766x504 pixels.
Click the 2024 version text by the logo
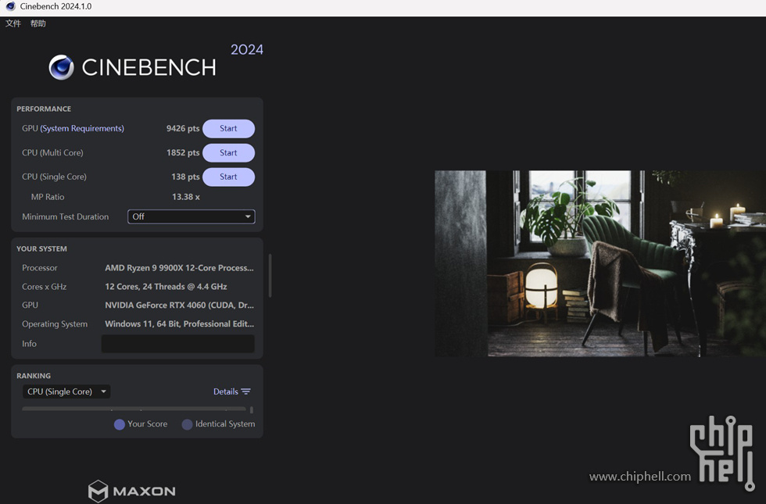(247, 49)
